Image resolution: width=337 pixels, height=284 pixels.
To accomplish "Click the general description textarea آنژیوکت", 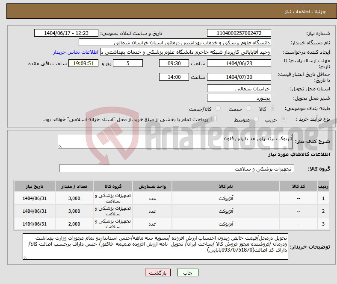I will click(x=175, y=141).
